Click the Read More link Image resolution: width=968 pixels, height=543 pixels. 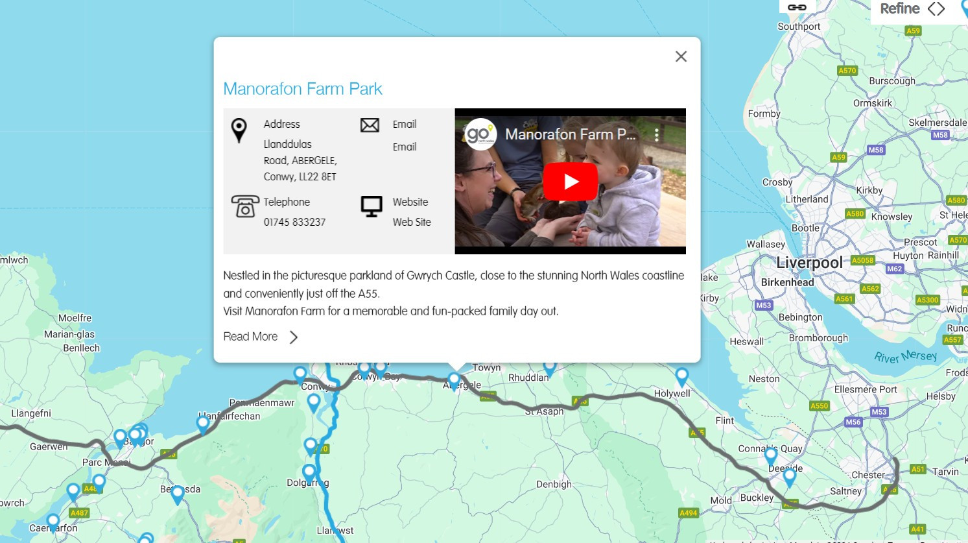click(x=250, y=337)
